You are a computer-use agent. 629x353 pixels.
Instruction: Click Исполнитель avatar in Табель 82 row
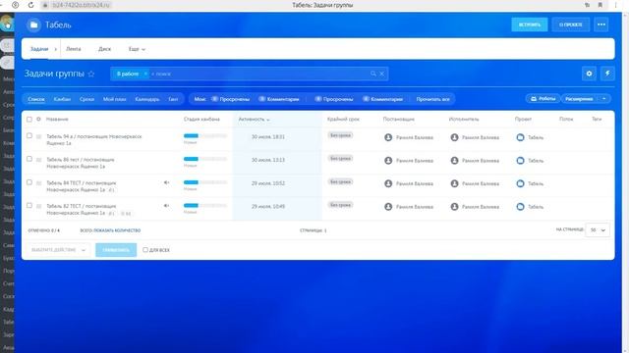tap(454, 207)
